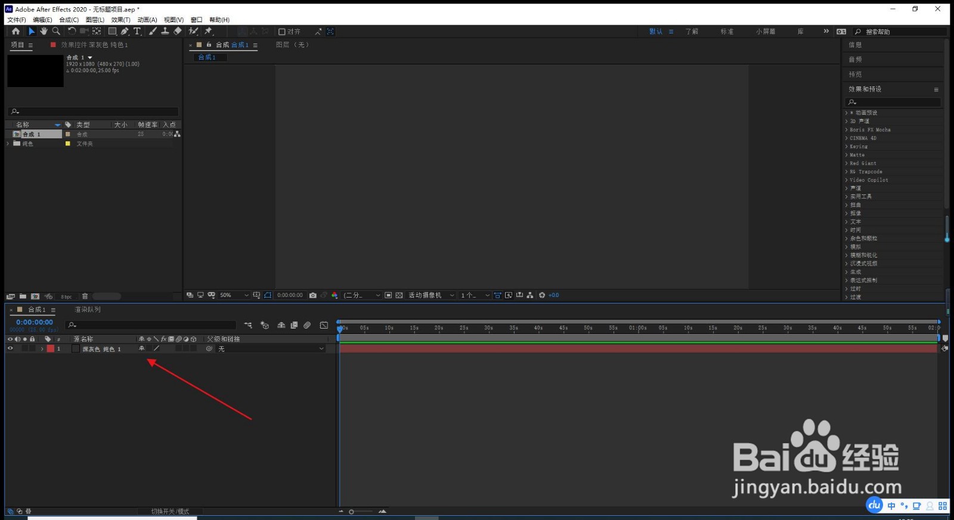
Task: Select the Rectangle shape tool
Action: (x=112, y=32)
